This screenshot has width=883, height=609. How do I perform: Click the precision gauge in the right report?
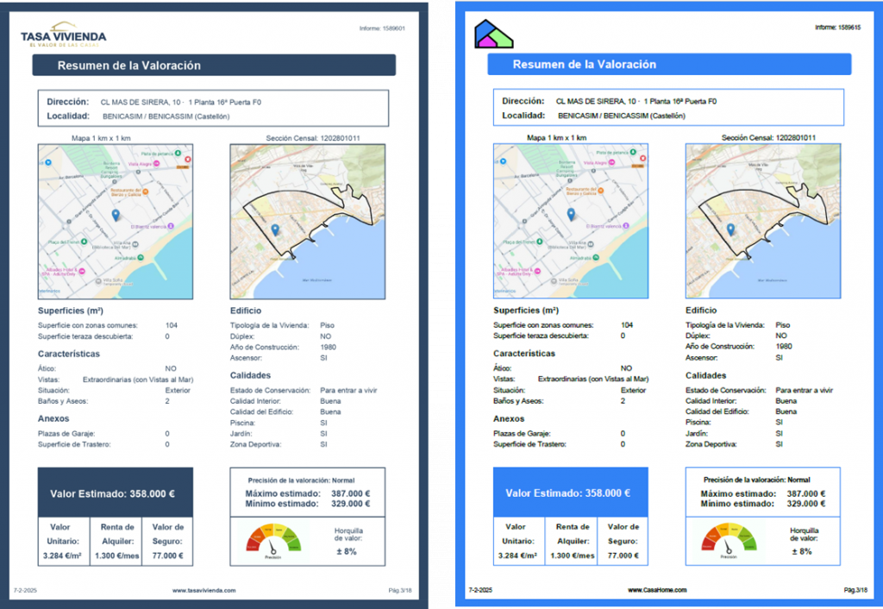coord(726,541)
